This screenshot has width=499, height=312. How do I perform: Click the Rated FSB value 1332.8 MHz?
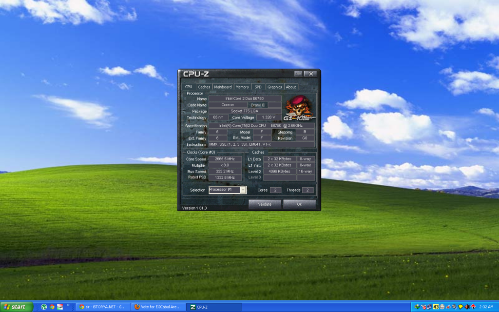point(225,177)
